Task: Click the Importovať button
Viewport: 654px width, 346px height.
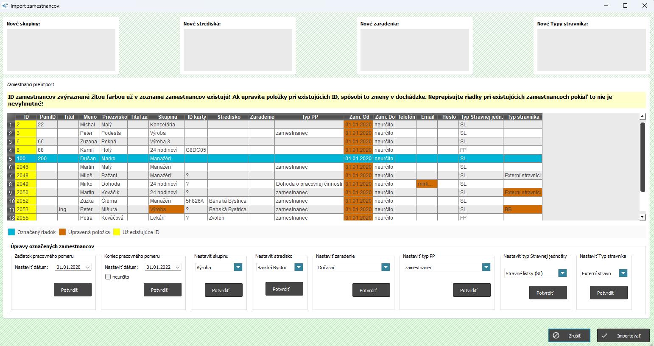Action: point(623,335)
